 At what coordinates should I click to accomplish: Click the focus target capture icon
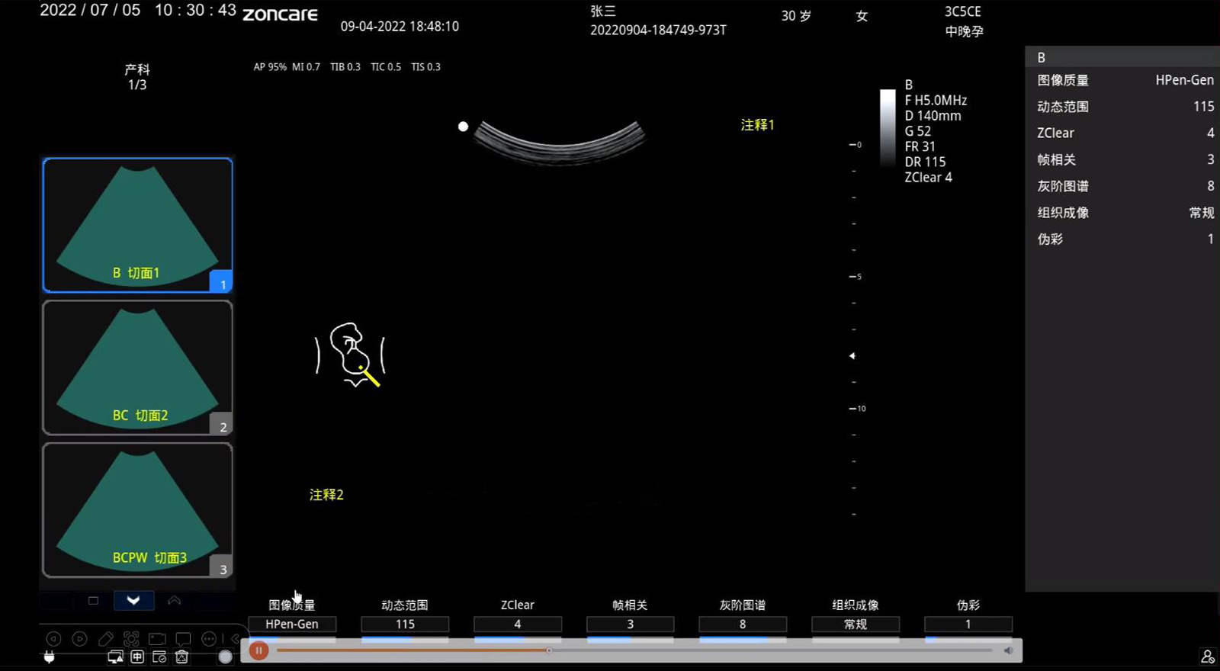click(x=131, y=639)
